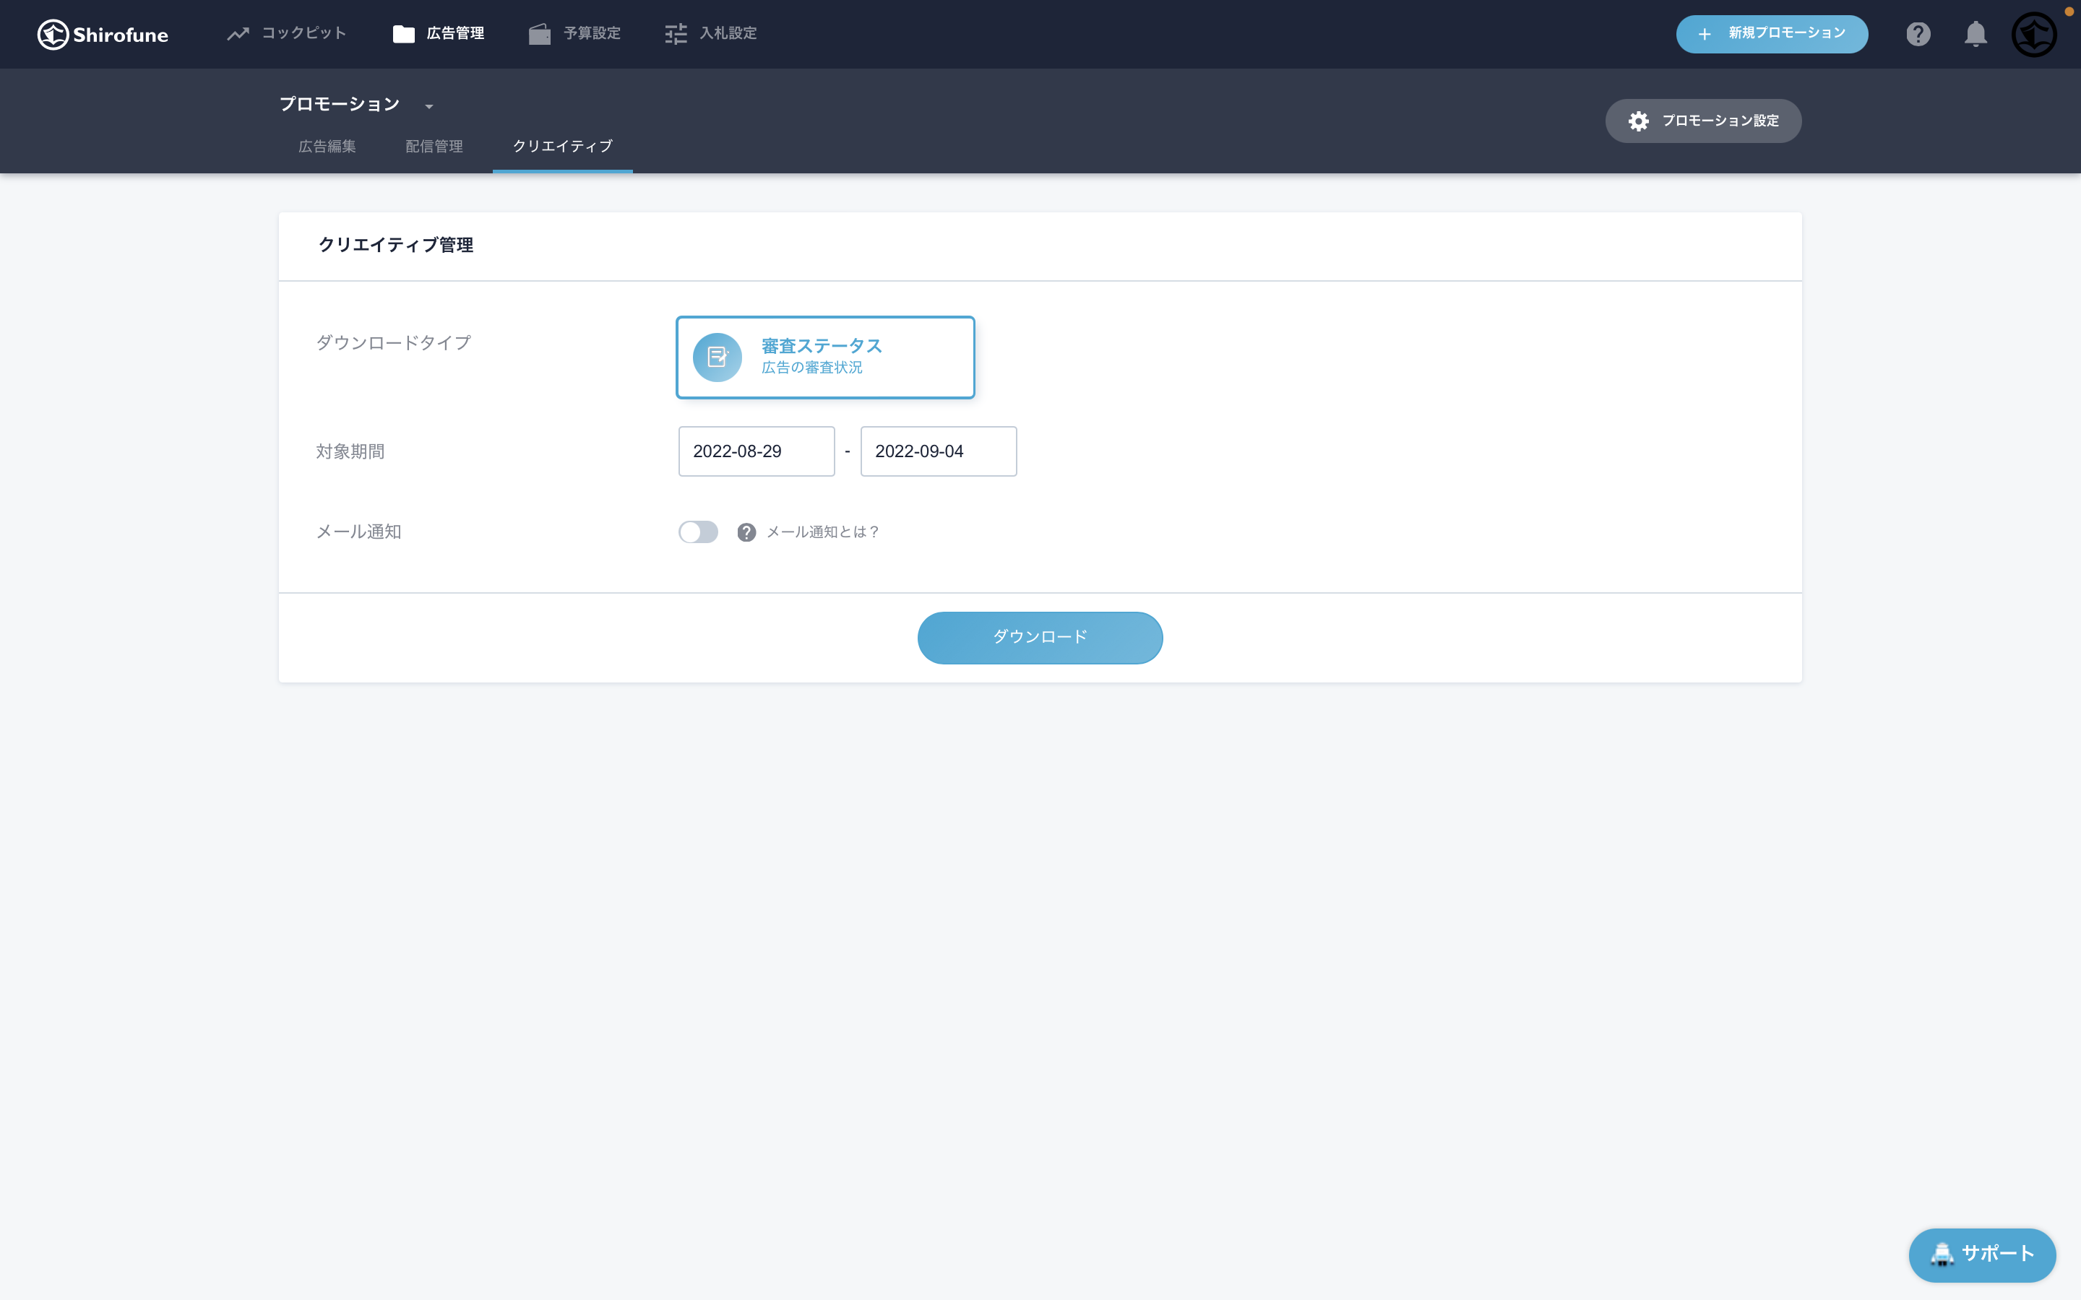
Task: Open the 予算設定 menu
Action: 574,33
